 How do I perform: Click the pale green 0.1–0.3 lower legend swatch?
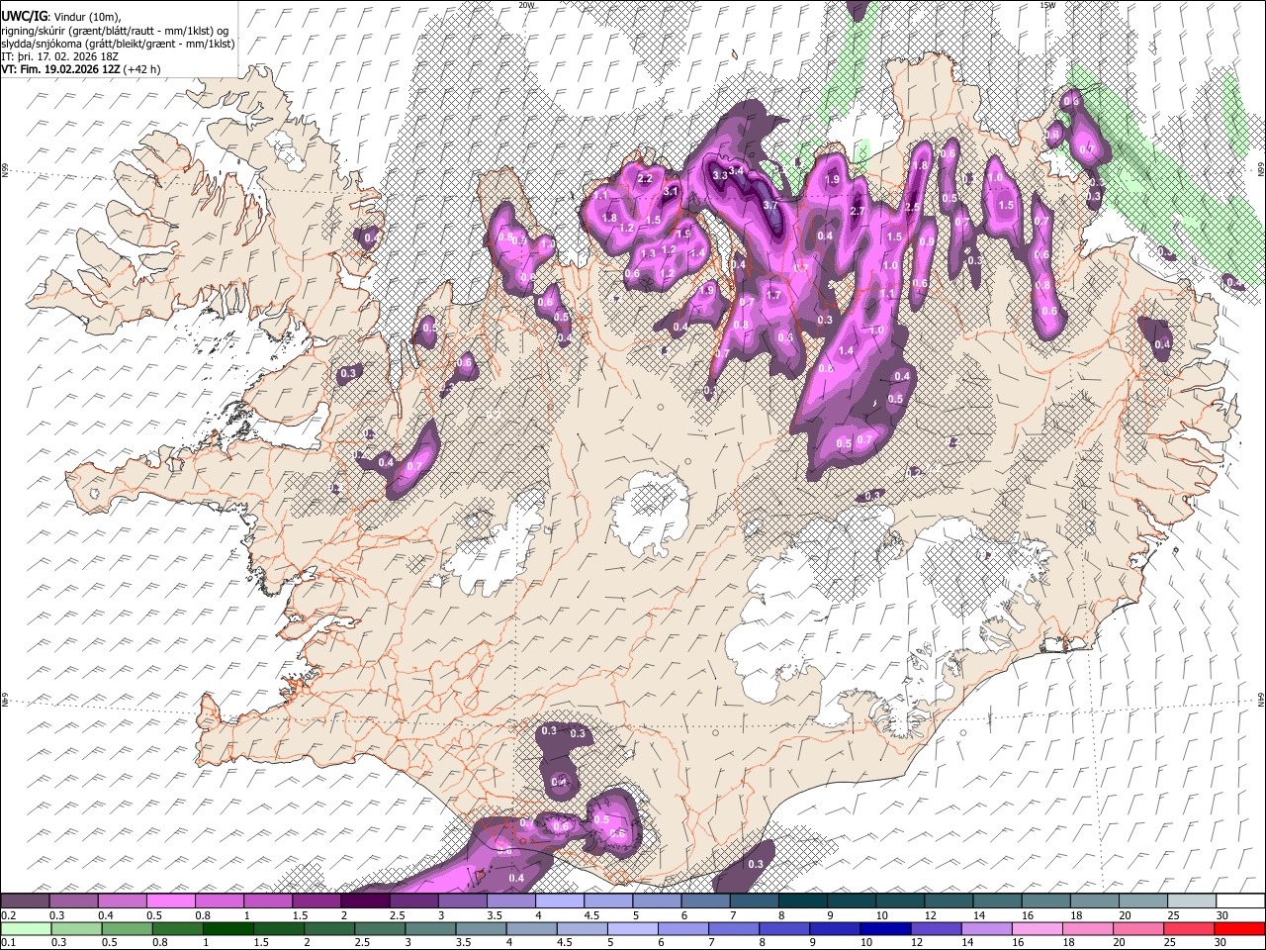[x=25, y=928]
